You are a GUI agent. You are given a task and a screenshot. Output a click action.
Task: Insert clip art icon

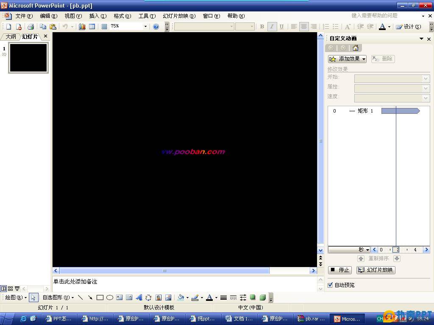[x=159, y=297]
